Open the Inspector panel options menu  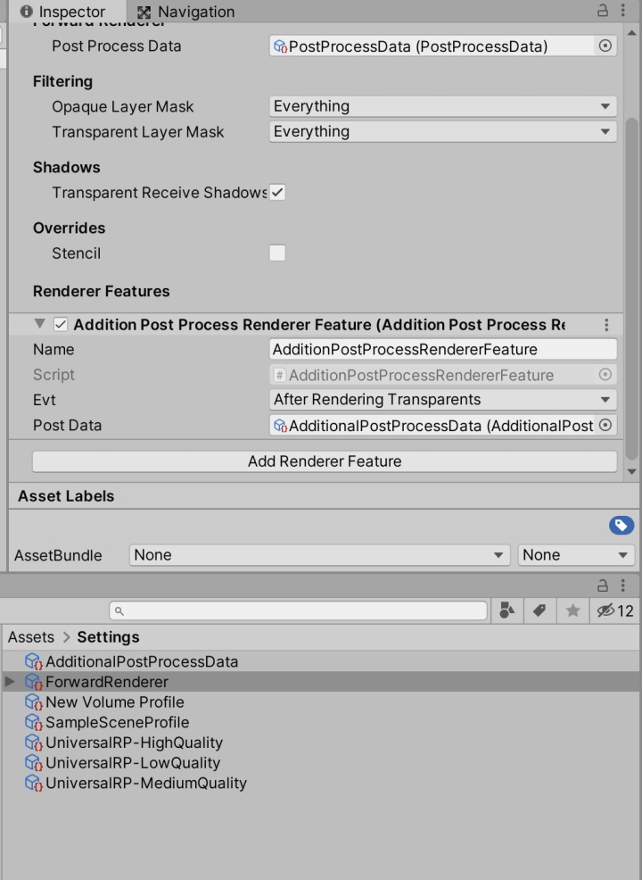pyautogui.click(x=623, y=11)
